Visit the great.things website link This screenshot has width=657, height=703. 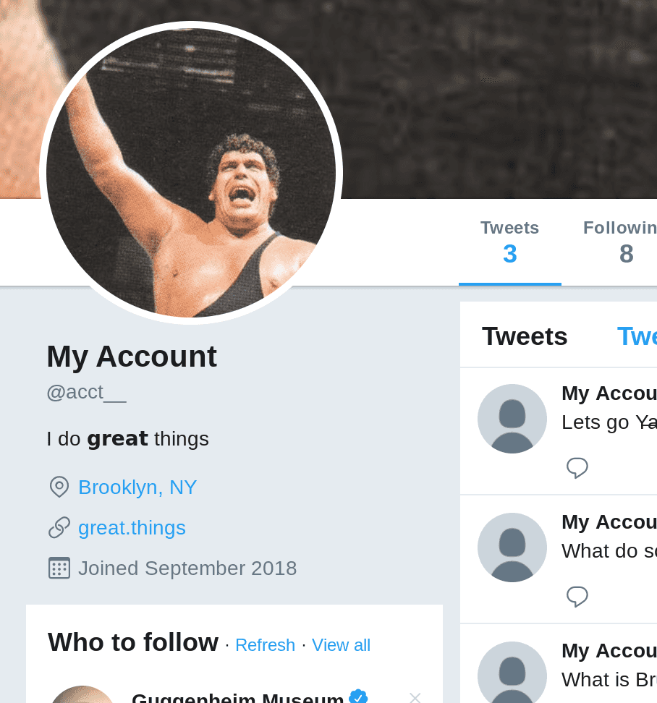132,527
